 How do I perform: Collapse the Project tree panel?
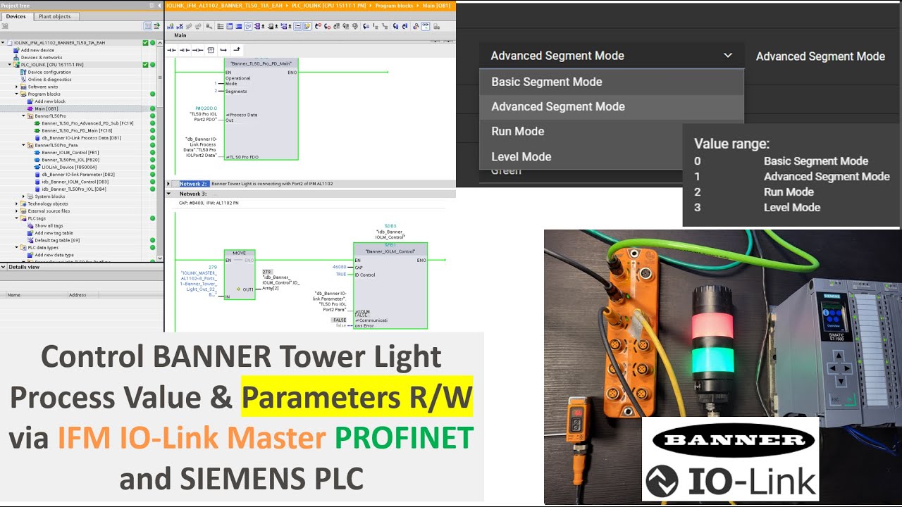pos(159,6)
